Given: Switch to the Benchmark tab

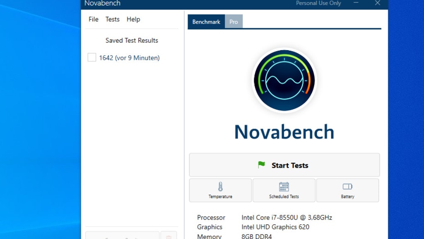Looking at the screenshot, I should coord(206,22).
